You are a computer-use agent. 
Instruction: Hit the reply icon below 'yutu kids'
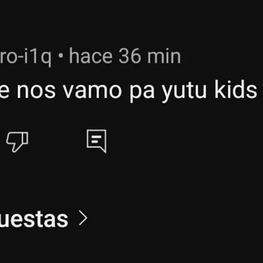point(96,141)
